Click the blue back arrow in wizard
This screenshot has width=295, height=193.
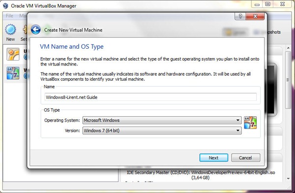[x=35, y=30]
